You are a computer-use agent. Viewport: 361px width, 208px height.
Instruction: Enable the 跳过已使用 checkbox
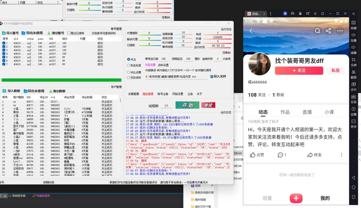pos(69,33)
